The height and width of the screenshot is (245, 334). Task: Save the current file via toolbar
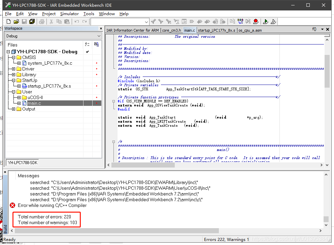[24, 22]
